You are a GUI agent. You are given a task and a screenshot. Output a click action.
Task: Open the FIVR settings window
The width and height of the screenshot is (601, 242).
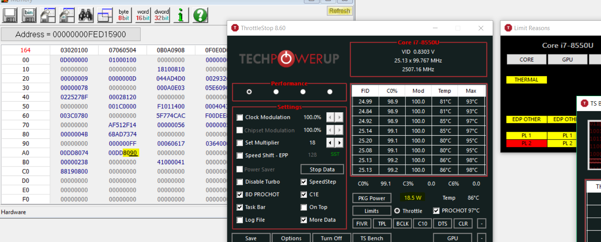tap(362, 224)
